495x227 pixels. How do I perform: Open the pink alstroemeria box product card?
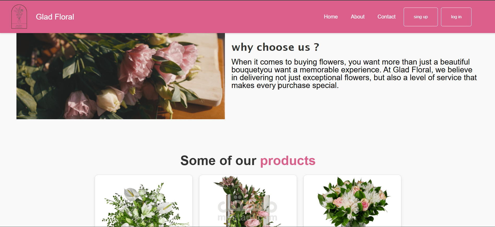point(248,201)
